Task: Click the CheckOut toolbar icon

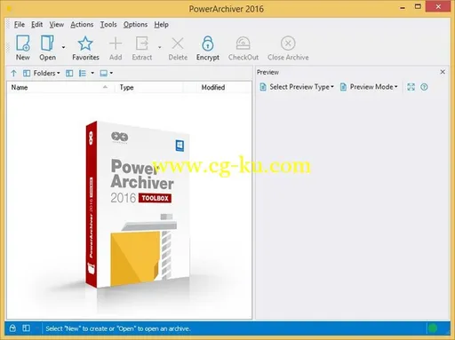Action: 243,43
